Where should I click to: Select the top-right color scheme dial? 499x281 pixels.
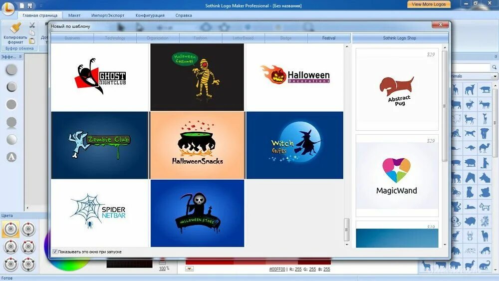point(28,229)
